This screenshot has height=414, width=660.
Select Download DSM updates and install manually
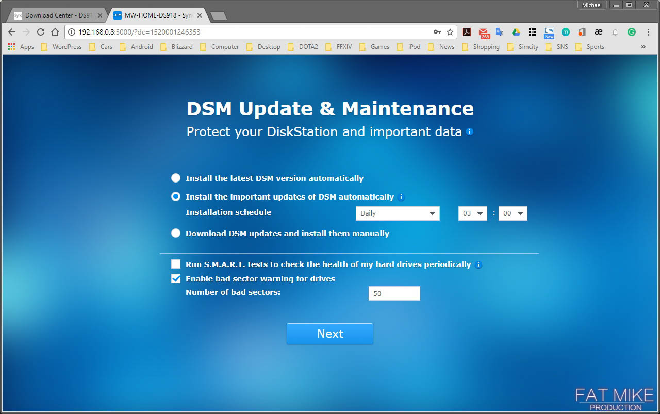coord(176,233)
